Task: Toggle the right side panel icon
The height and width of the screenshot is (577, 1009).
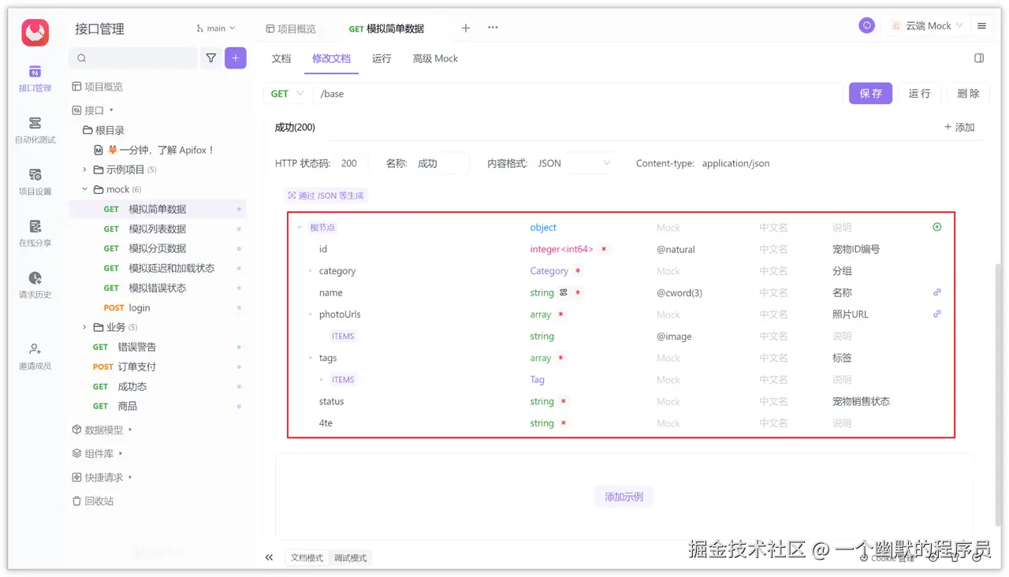Action: (x=979, y=58)
